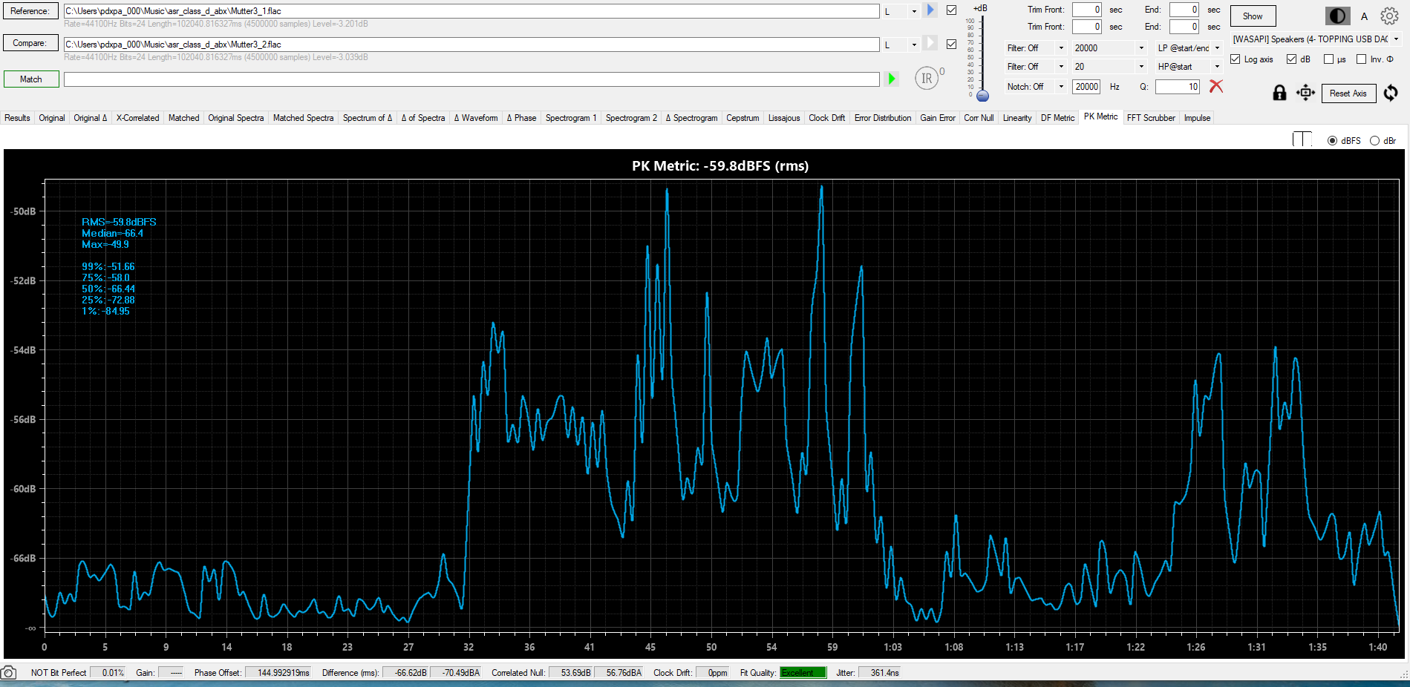
Task: Enable the µs checkbox
Action: click(x=1329, y=59)
